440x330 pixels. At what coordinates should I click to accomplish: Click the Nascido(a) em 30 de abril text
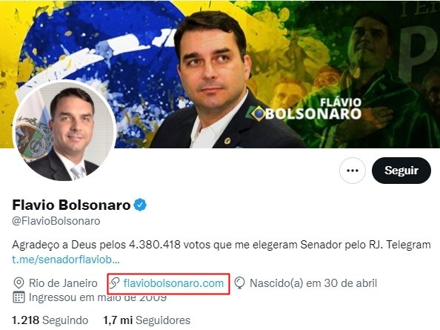click(x=313, y=283)
